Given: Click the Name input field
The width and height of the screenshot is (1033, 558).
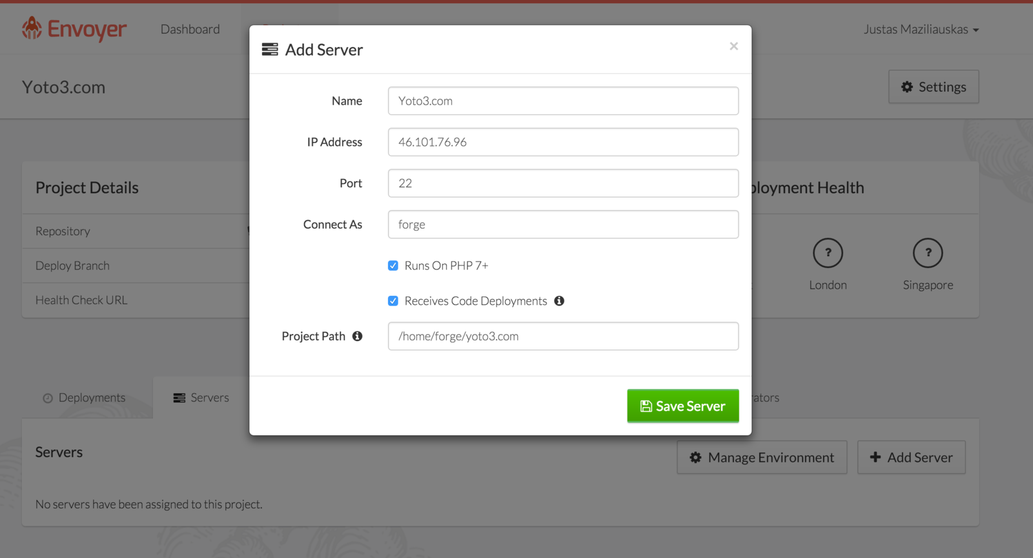Looking at the screenshot, I should pos(563,101).
